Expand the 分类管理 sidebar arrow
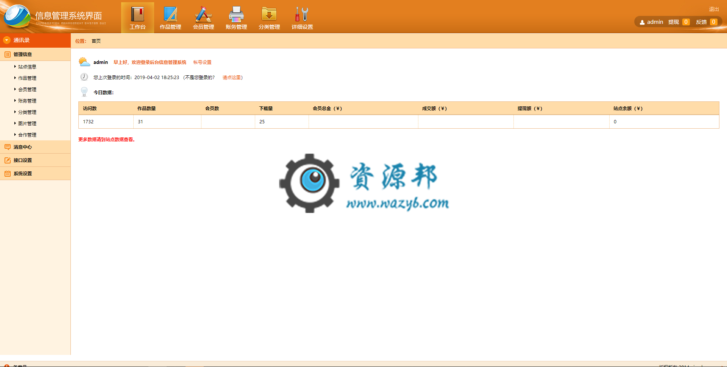The image size is (727, 367). [15, 112]
